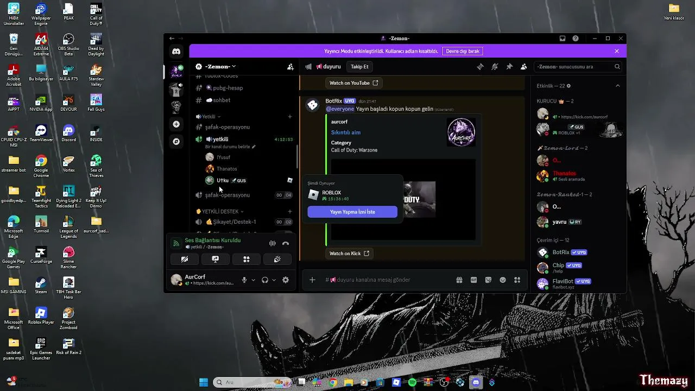Click Devre dışı bırak to disable streamer mode
Image resolution: width=695 pixels, height=391 pixels.
[x=463, y=51]
